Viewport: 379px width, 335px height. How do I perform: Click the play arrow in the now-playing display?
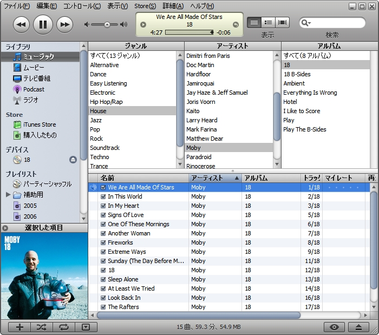(143, 24)
